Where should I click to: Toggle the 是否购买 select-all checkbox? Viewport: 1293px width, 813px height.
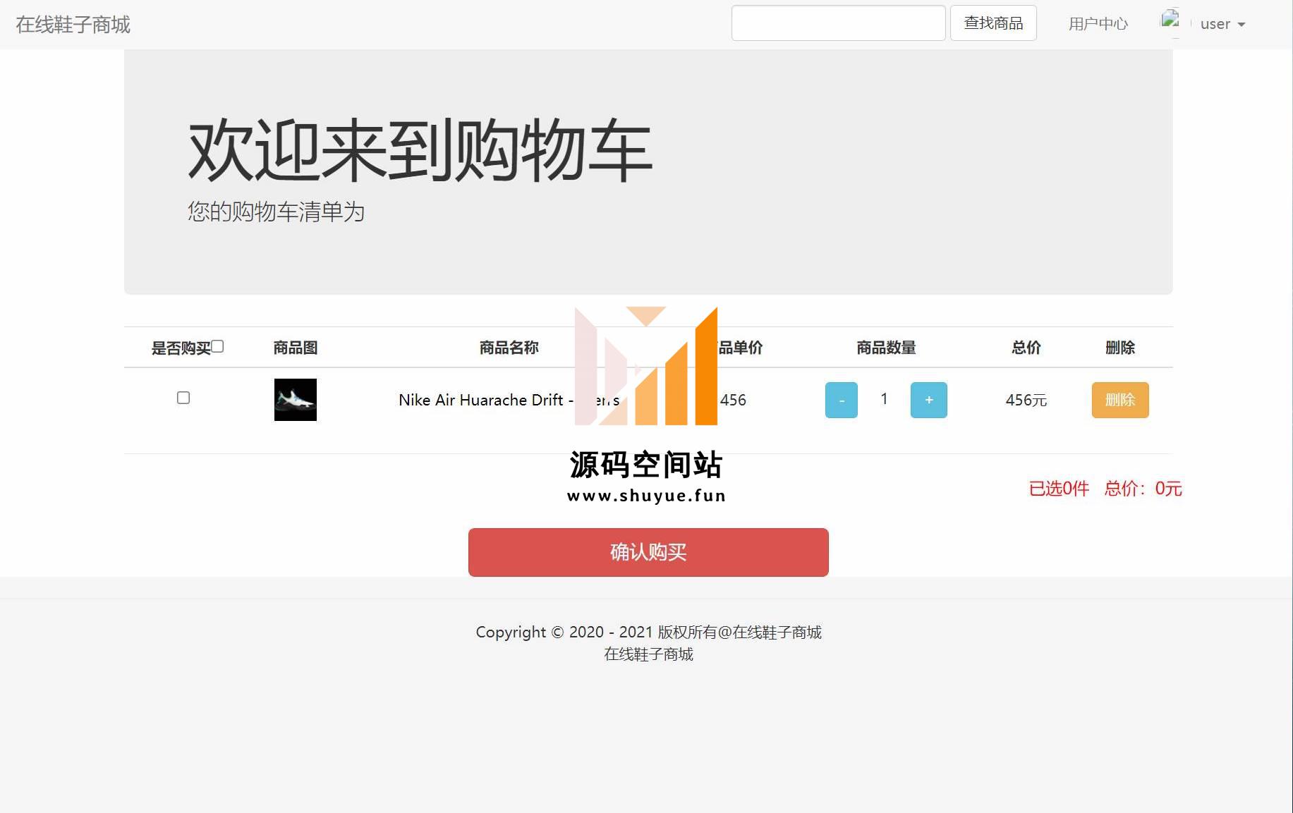click(218, 346)
